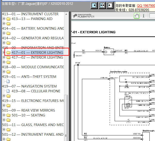
Task: Expand the 501—10 SEATING node
Action: (x=4, y=115)
